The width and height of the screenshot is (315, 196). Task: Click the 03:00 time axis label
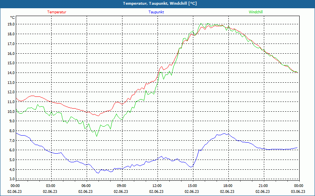pyautogui.click(x=50, y=186)
